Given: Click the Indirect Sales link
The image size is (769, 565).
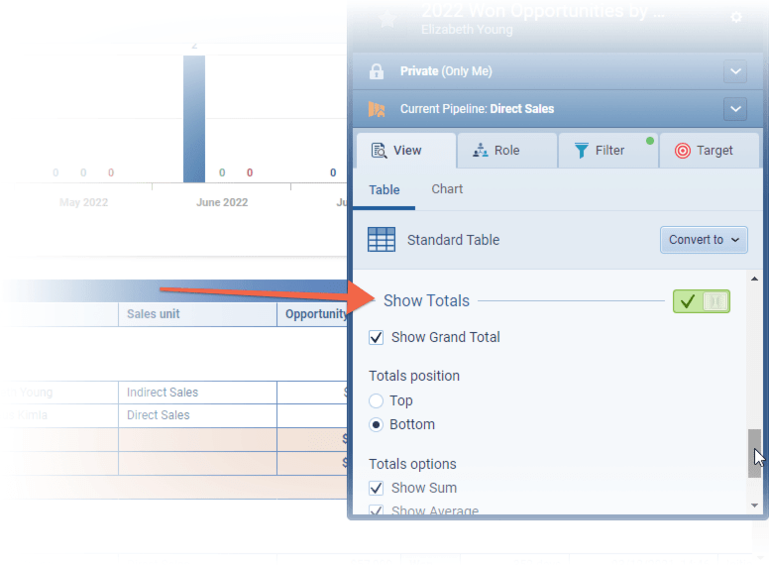Looking at the screenshot, I should [163, 393].
